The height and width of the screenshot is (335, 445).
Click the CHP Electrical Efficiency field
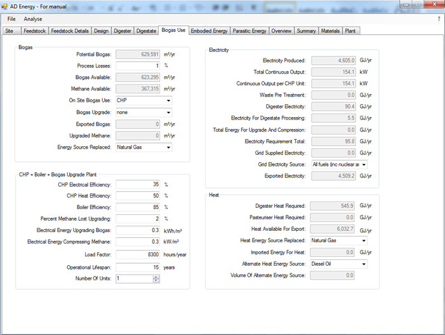(138, 184)
